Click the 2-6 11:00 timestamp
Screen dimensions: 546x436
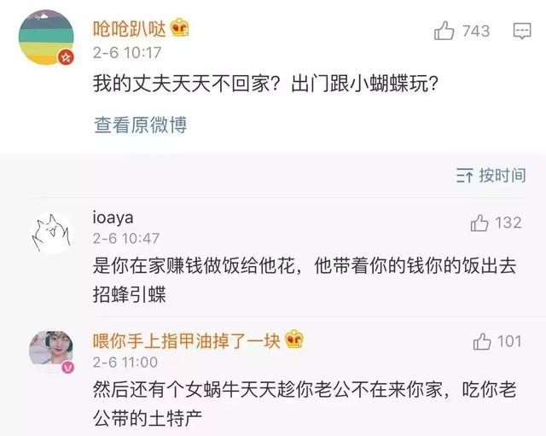[x=126, y=362]
